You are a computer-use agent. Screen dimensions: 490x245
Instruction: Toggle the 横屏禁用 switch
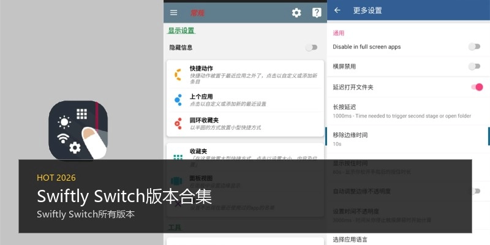(474, 66)
